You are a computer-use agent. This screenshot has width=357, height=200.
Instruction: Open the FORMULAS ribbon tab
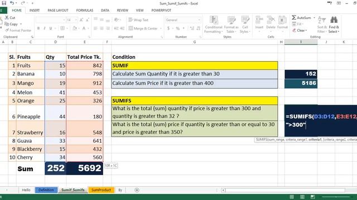click(x=85, y=10)
